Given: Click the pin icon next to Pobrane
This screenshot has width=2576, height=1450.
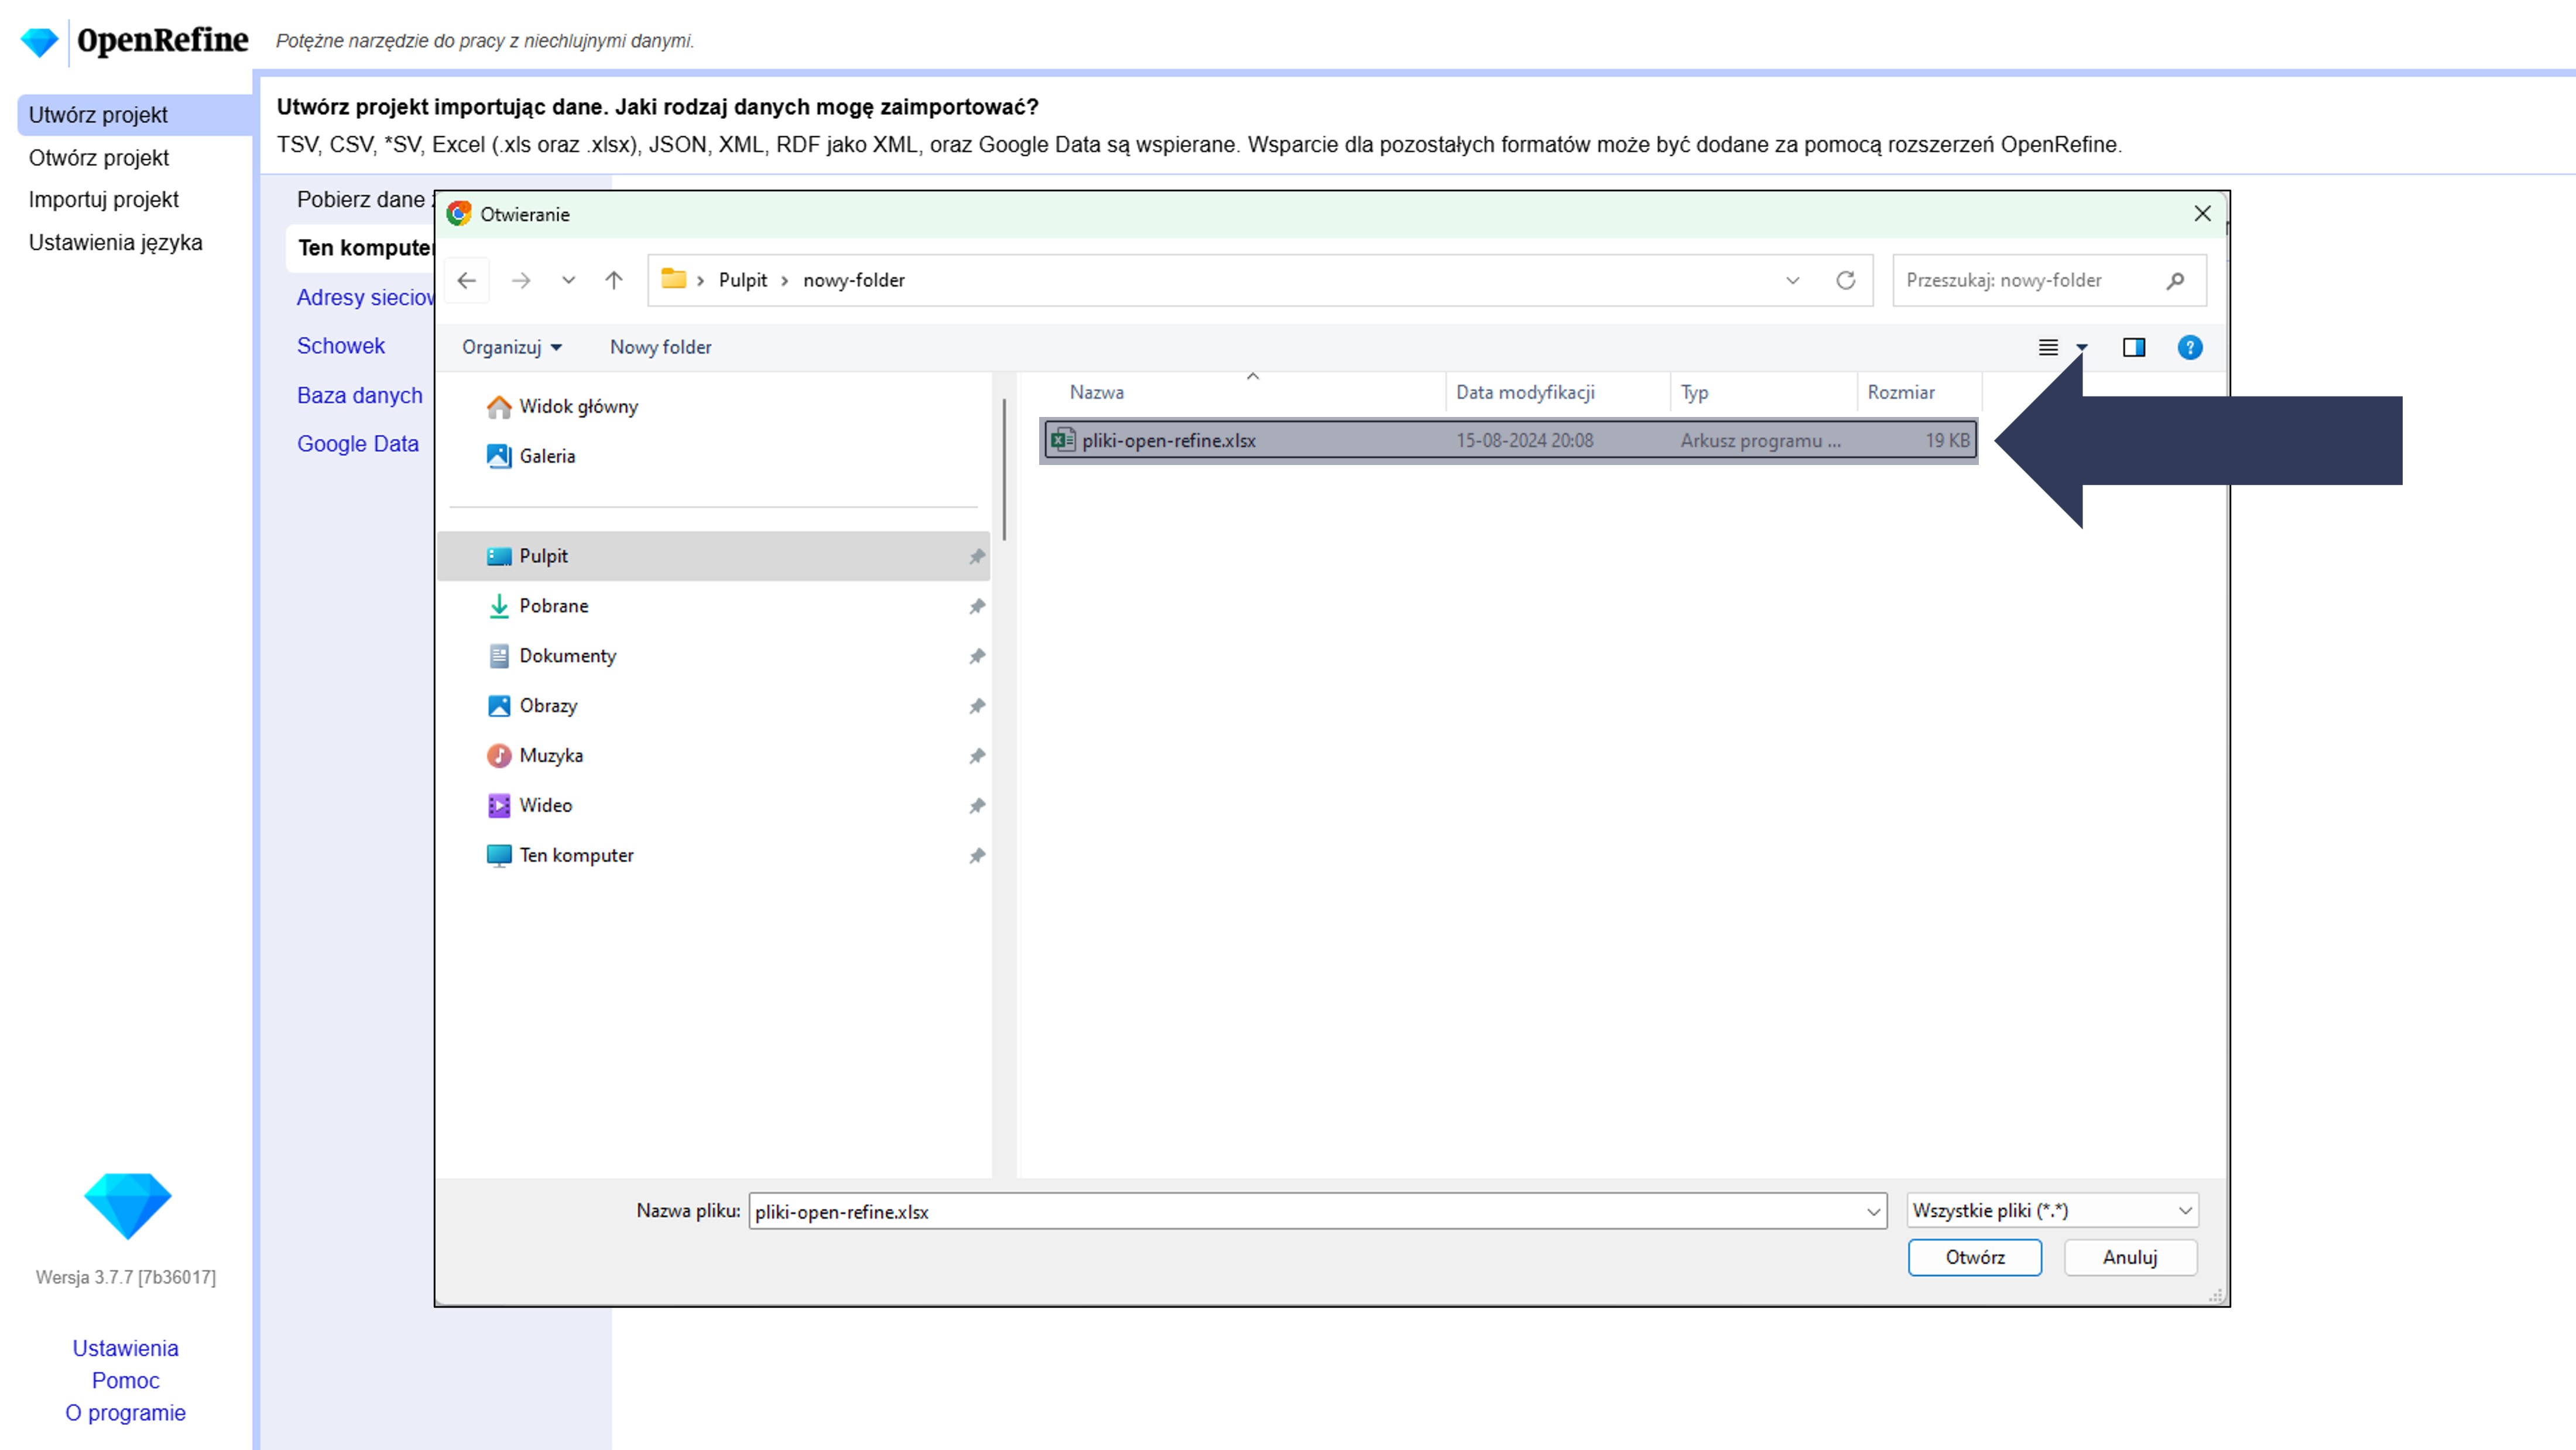Looking at the screenshot, I should click(977, 606).
